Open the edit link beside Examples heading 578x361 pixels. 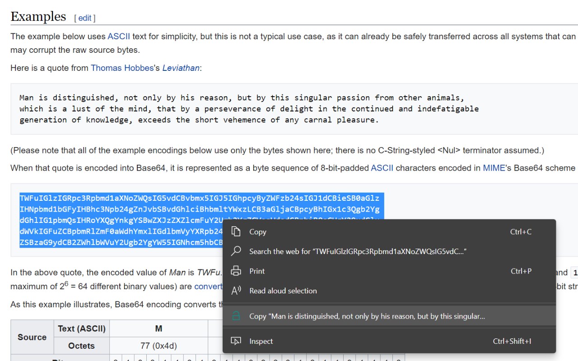tap(84, 18)
